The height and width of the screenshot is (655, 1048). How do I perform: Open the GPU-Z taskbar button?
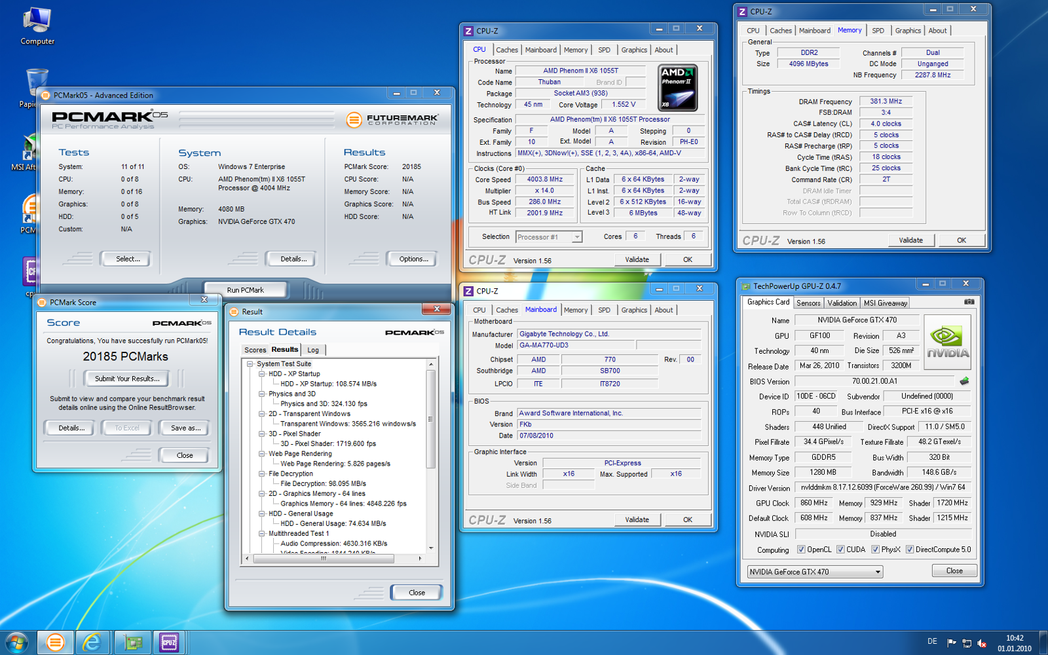pyautogui.click(x=133, y=643)
